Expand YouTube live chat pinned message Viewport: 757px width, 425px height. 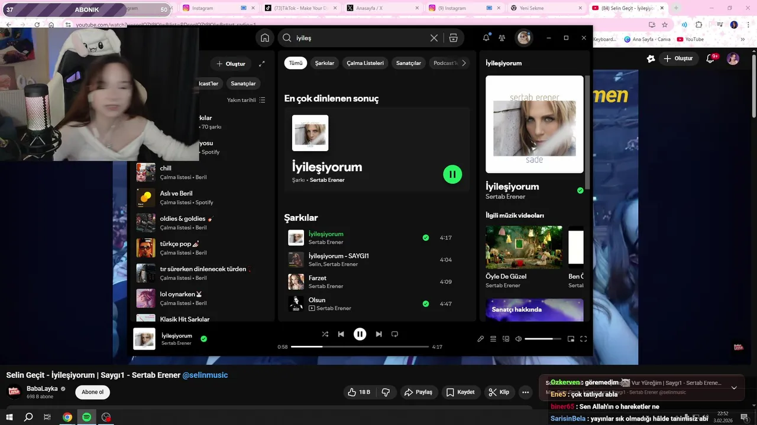click(734, 388)
